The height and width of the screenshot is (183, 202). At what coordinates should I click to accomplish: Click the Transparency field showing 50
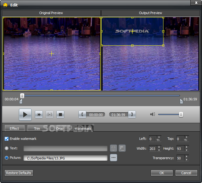coord(181,158)
